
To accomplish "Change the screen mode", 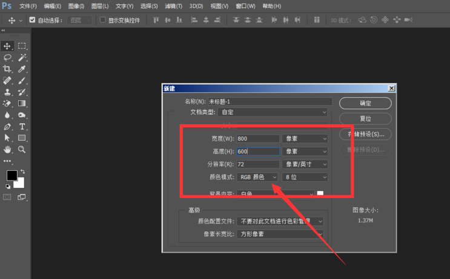I will pyautogui.click(x=22, y=197).
